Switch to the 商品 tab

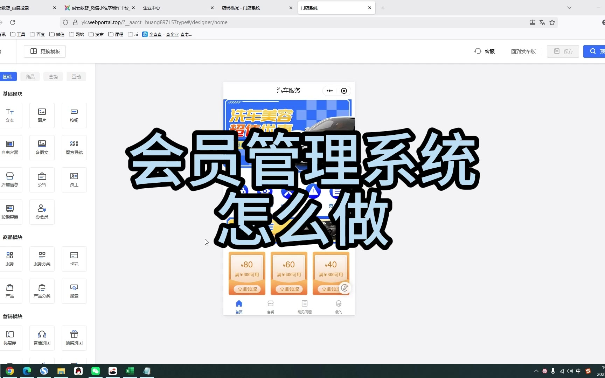[x=30, y=77]
